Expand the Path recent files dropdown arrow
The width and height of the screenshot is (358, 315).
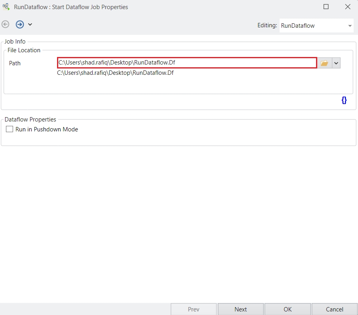(336, 63)
